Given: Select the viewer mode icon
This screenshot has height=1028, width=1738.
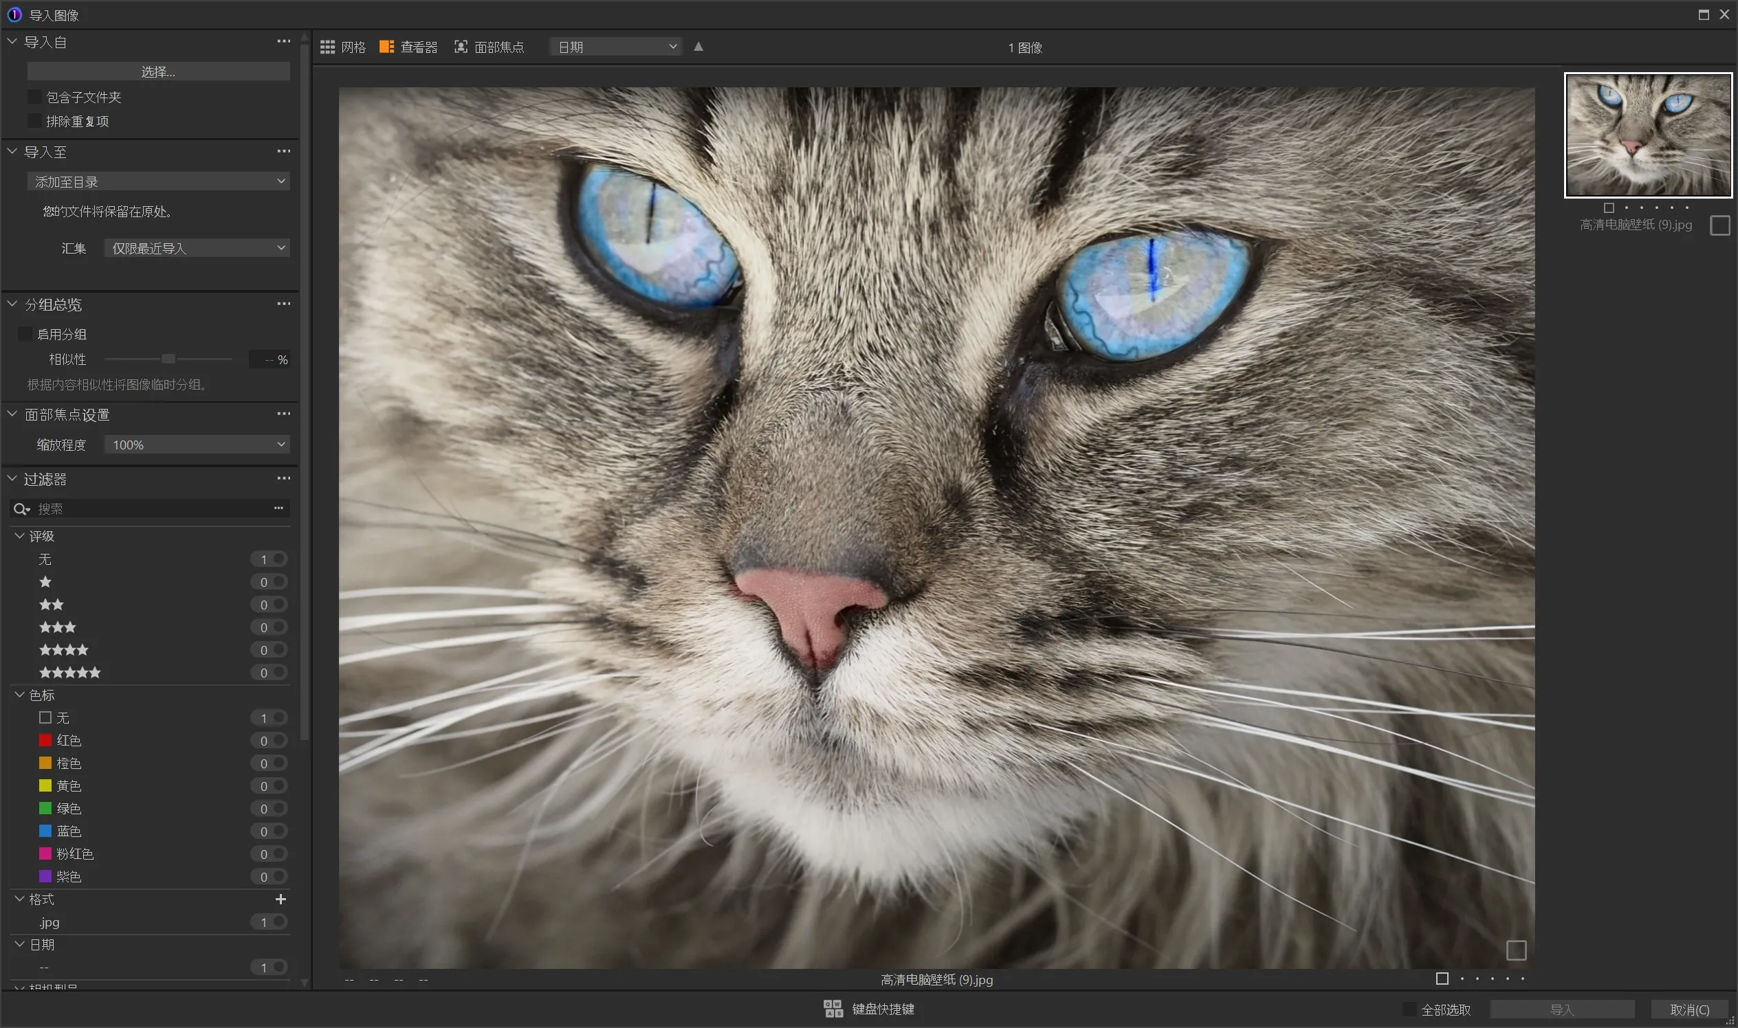Looking at the screenshot, I should point(386,47).
